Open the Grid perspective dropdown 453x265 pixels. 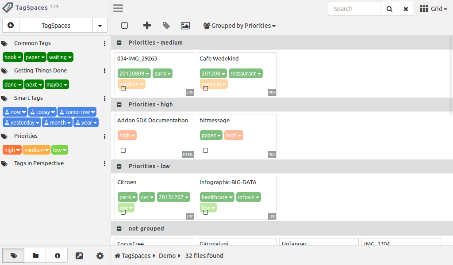[433, 9]
